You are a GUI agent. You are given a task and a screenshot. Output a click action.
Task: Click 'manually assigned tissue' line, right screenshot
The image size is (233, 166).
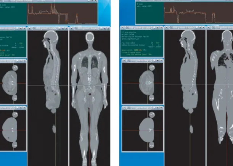pyautogui.click(x=140, y=45)
